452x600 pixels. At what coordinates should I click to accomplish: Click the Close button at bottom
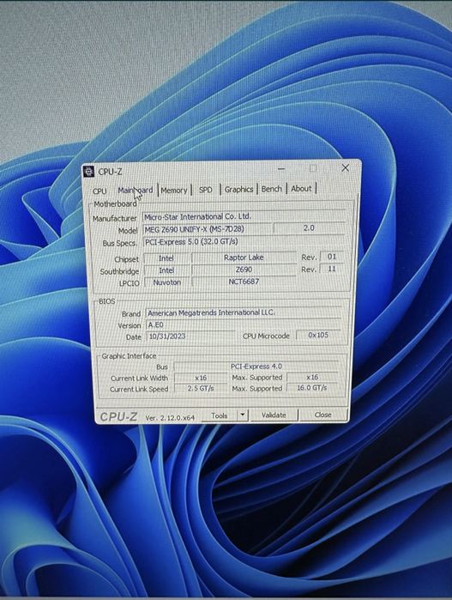(322, 415)
